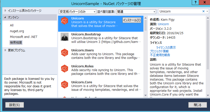Click the ダウンロード 14435 text
Image resolution: width=210 pixels, height=112 pixels.
(163, 37)
